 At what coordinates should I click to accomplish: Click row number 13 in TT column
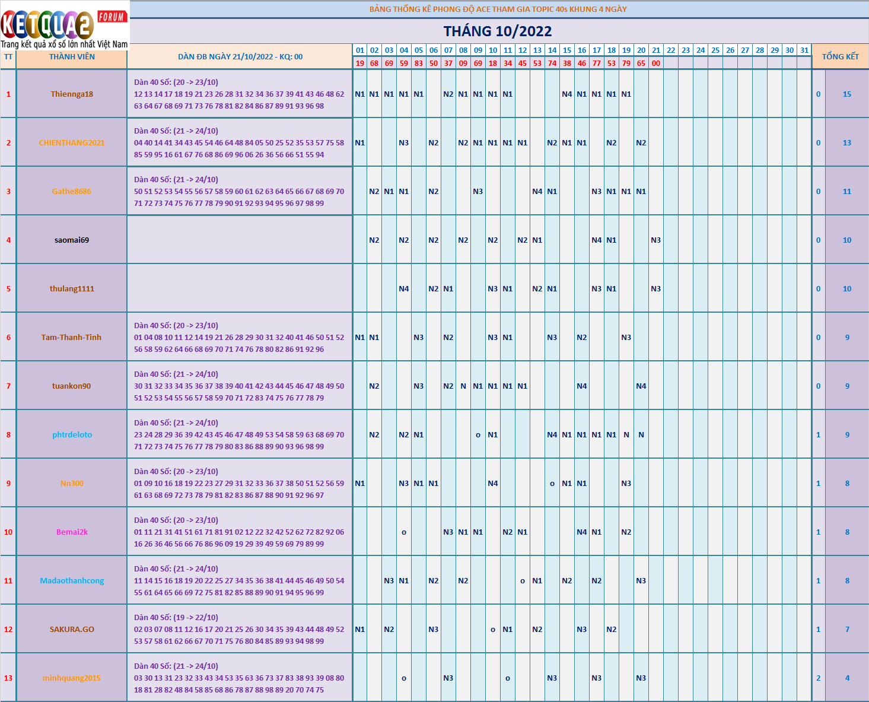point(8,678)
